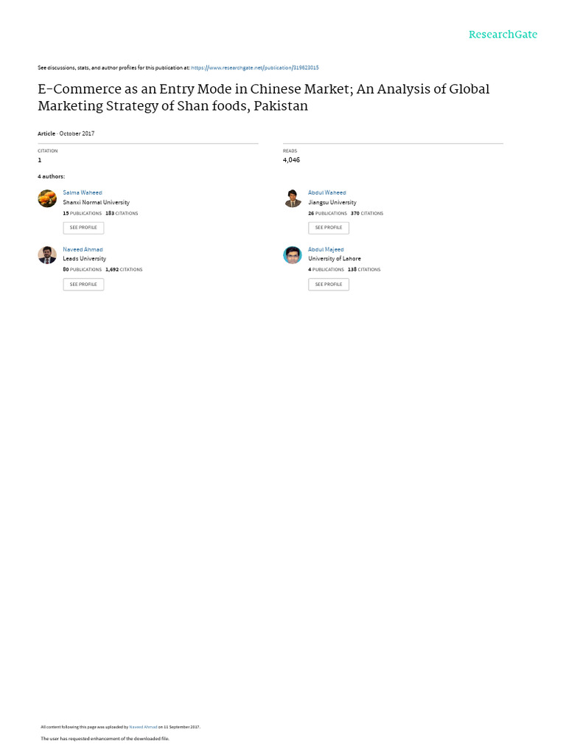
Task: Click the University of Lahore affiliation
Action: tap(335, 259)
